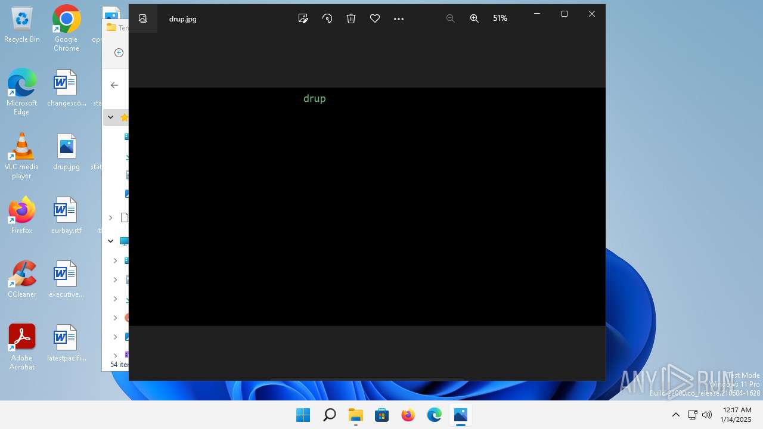Open taskbar Search
763x429 pixels.
click(329, 415)
